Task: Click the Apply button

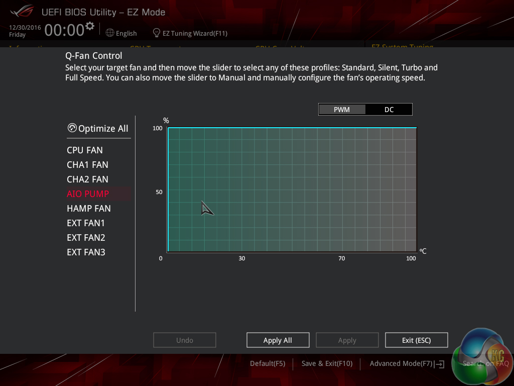Action: [347, 340]
